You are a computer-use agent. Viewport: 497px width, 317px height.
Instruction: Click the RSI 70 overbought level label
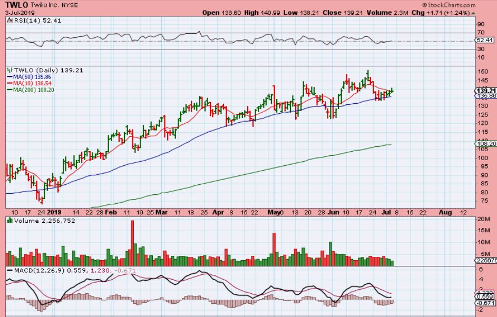tap(481, 32)
